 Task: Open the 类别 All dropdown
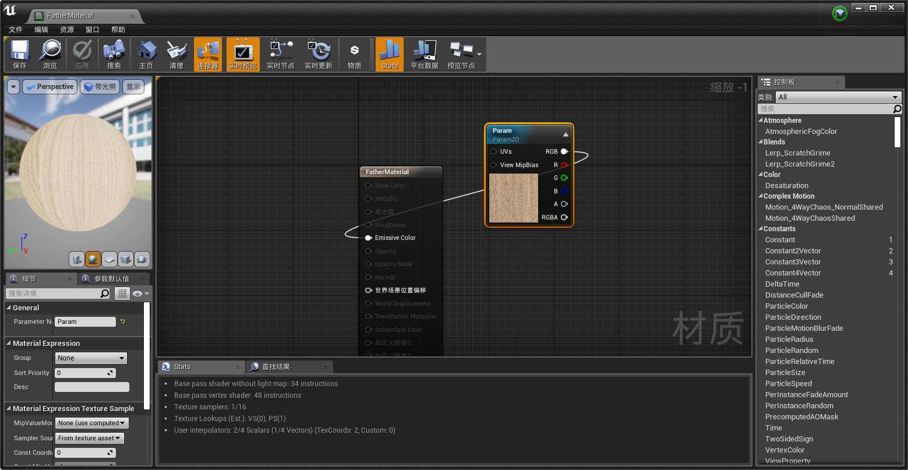(x=838, y=97)
